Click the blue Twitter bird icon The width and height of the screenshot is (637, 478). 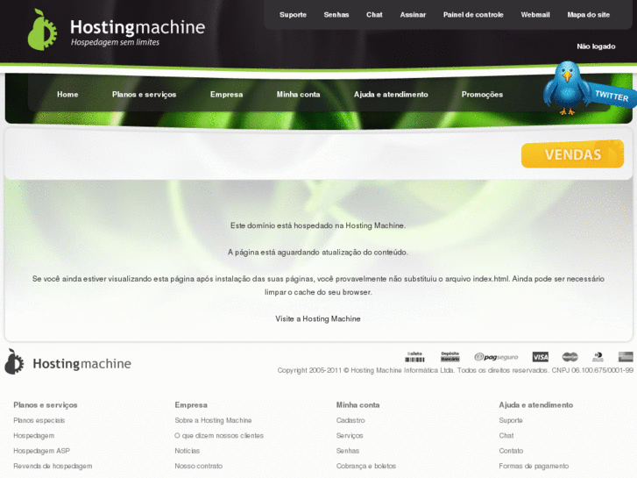[x=567, y=87]
